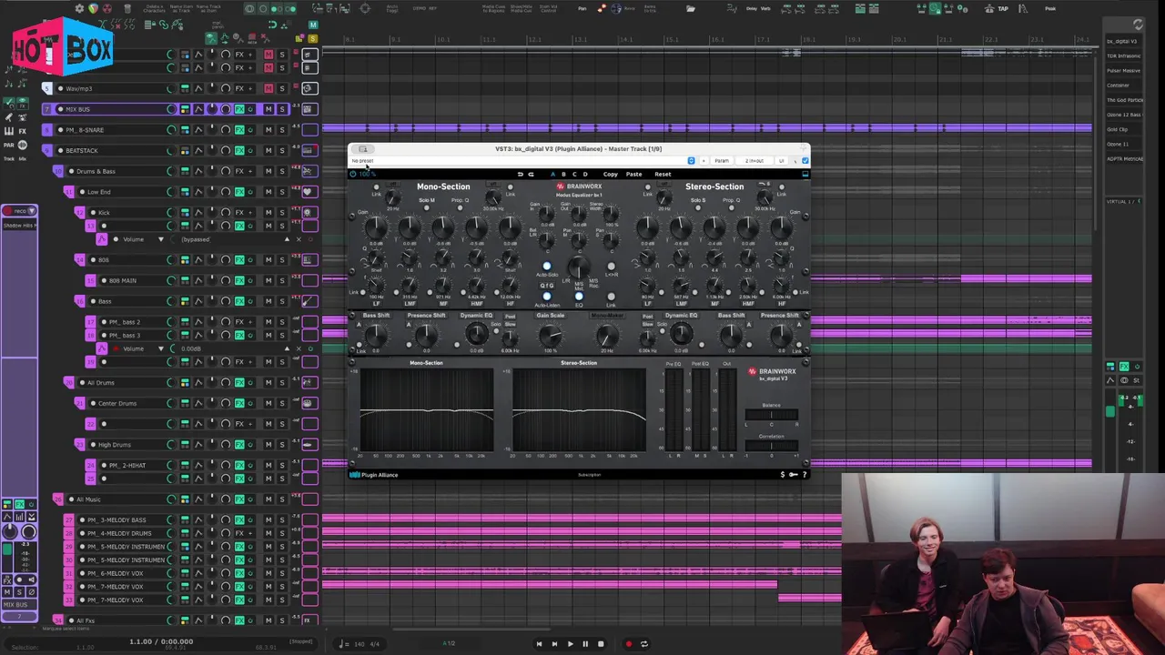Click the preset dropdown arrow button
Screen dimensions: 1165x655
[691, 161]
